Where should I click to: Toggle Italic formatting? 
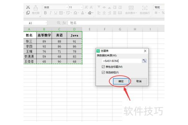click(50, 13)
